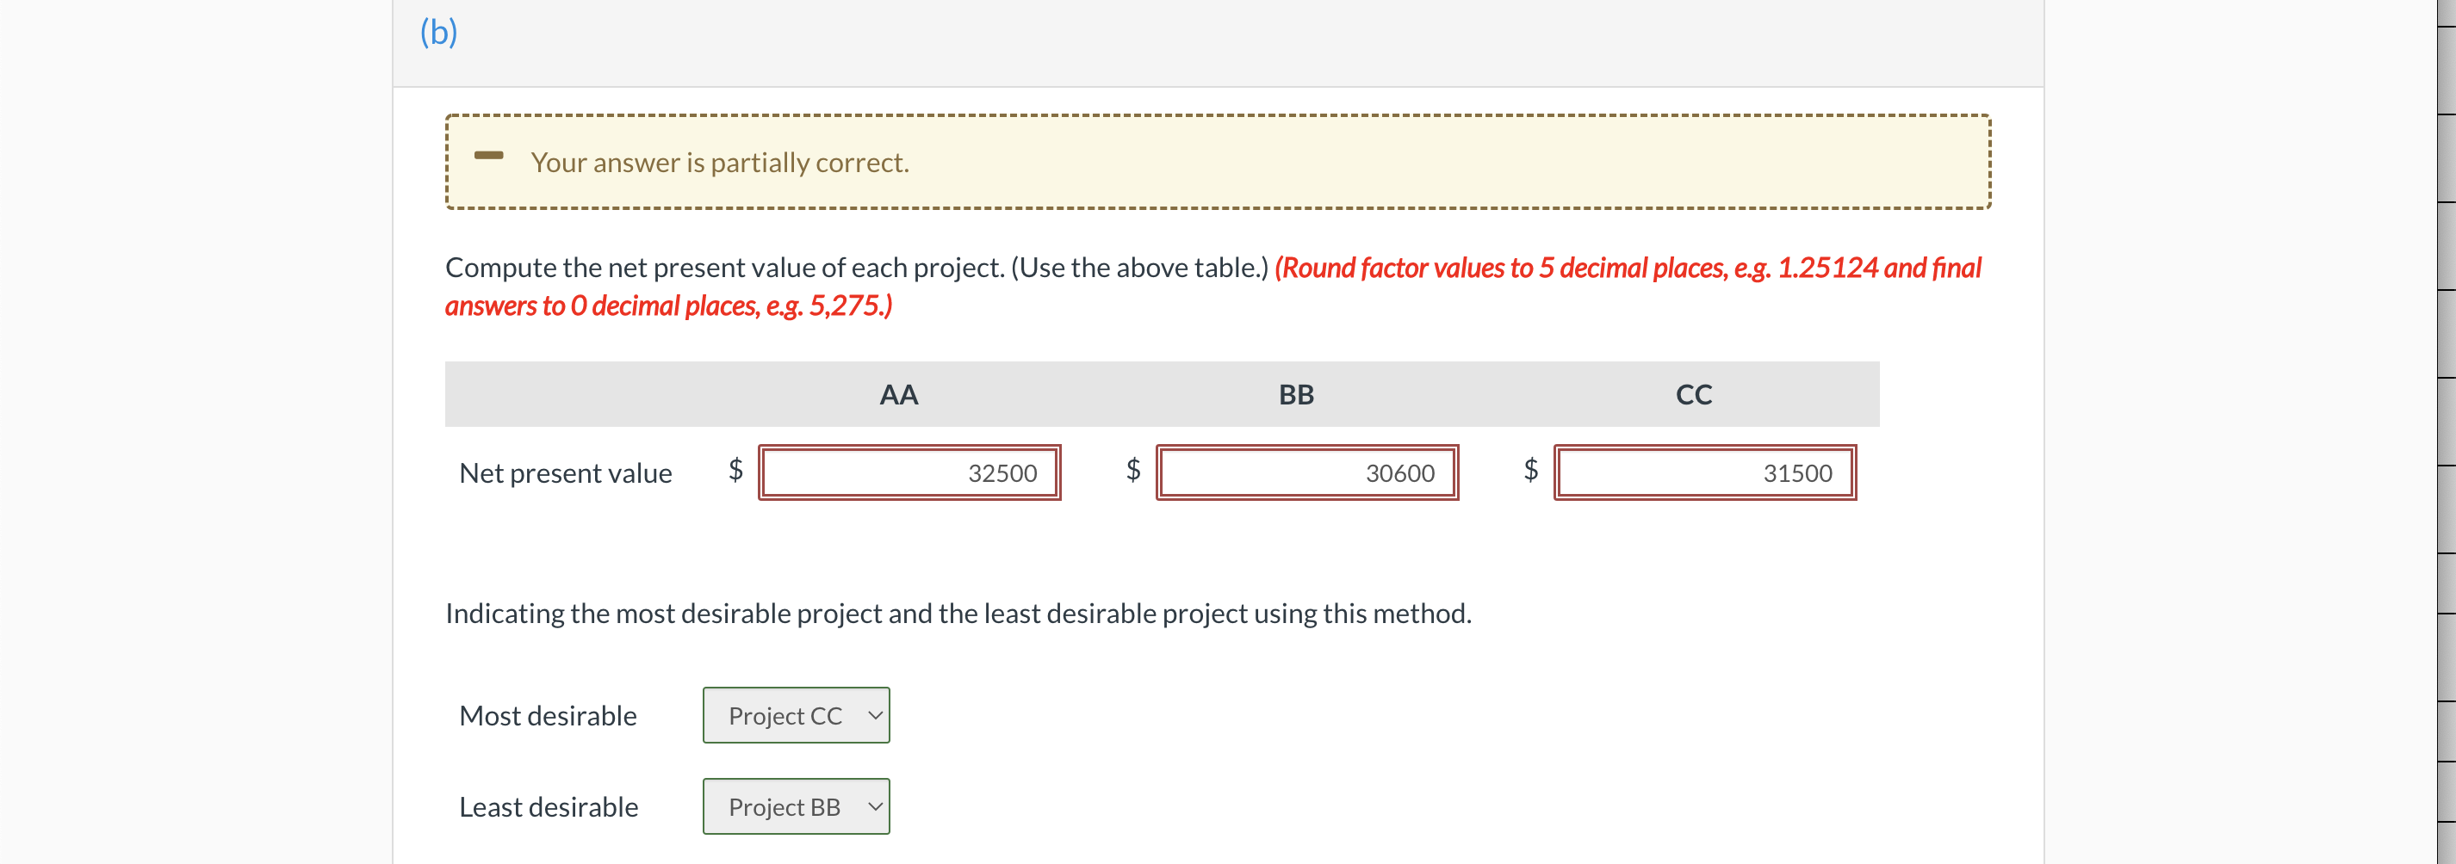The height and width of the screenshot is (864, 2456).
Task: Click the Most desirable label text
Action: click(548, 715)
